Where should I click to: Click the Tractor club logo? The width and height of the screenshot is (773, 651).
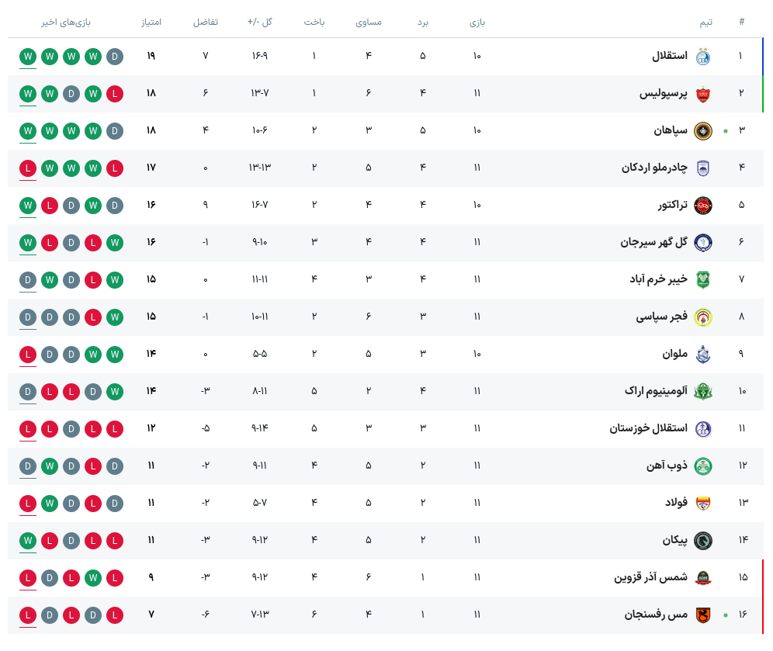point(702,206)
